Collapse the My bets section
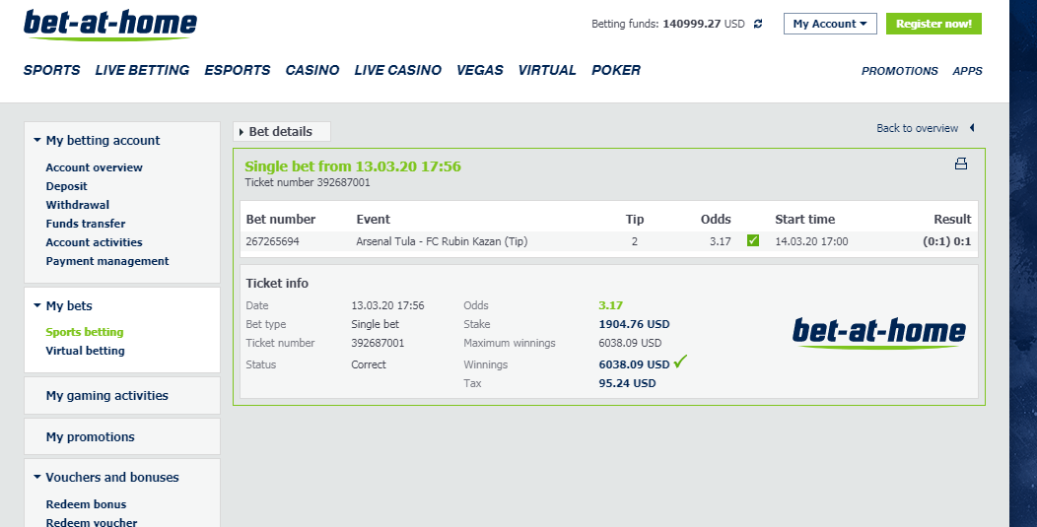The image size is (1037, 527). point(37,305)
